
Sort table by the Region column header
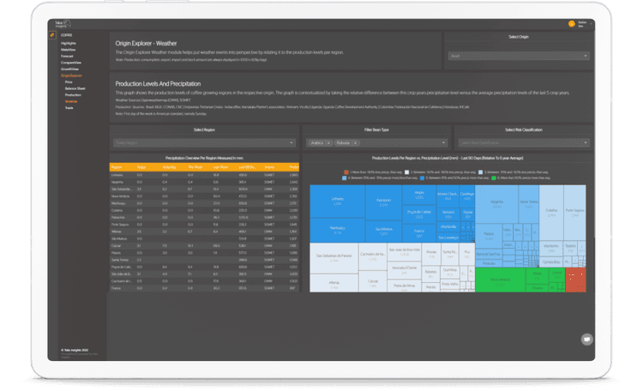pos(117,167)
